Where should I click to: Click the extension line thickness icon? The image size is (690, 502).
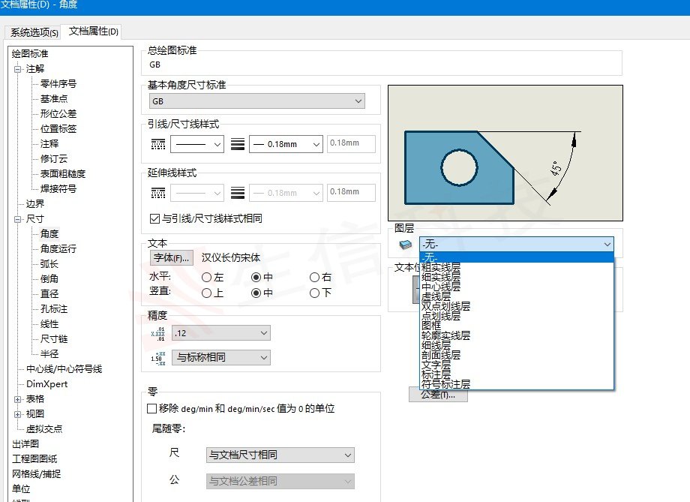click(x=238, y=192)
